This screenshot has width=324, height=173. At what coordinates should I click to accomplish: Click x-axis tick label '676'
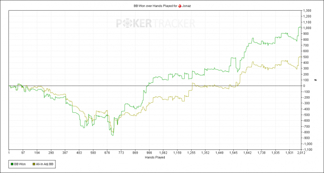[x=107, y=153]
